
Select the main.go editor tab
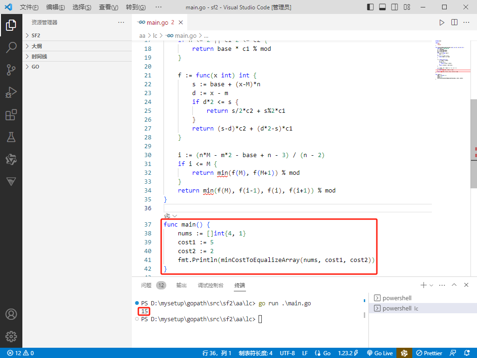click(159, 22)
